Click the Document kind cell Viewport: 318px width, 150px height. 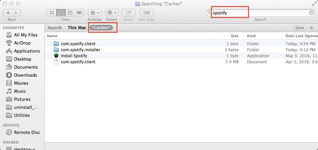[x=257, y=62]
